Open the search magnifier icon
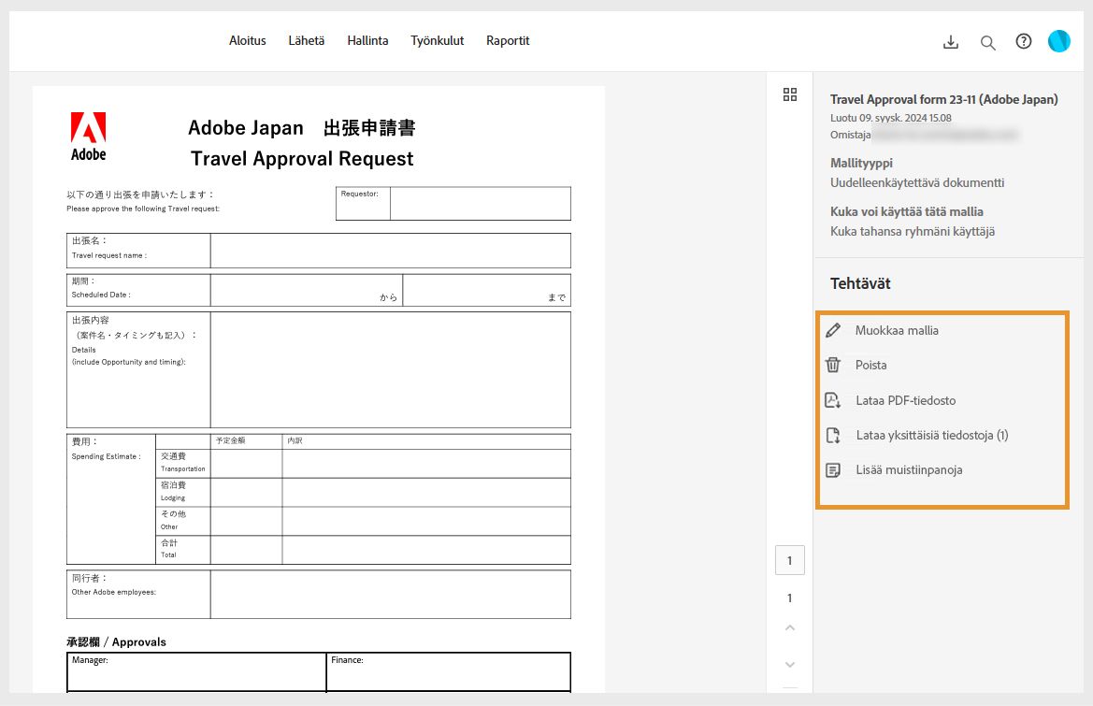1093x706 pixels. (x=987, y=42)
